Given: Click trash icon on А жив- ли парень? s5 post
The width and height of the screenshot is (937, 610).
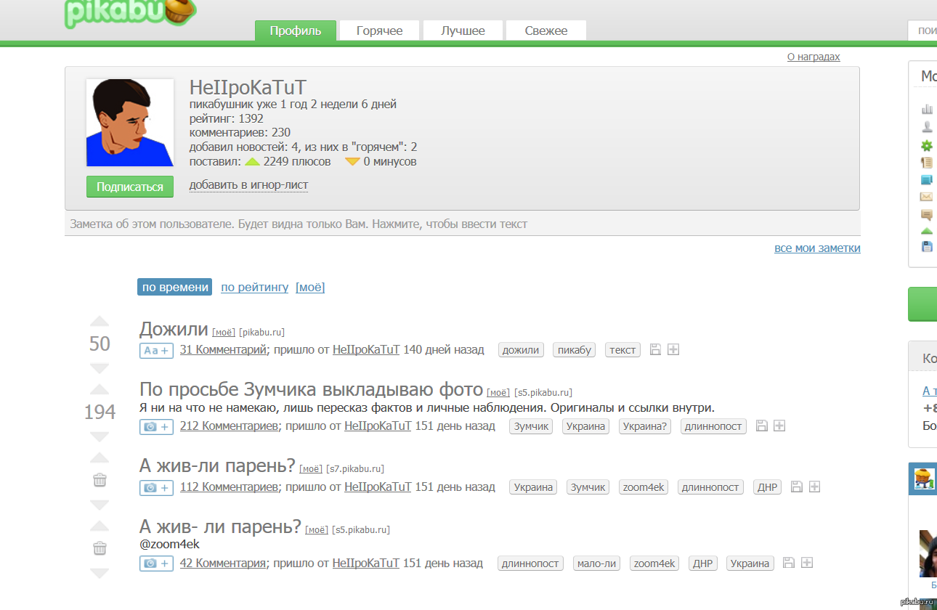Looking at the screenshot, I should click(x=100, y=548).
